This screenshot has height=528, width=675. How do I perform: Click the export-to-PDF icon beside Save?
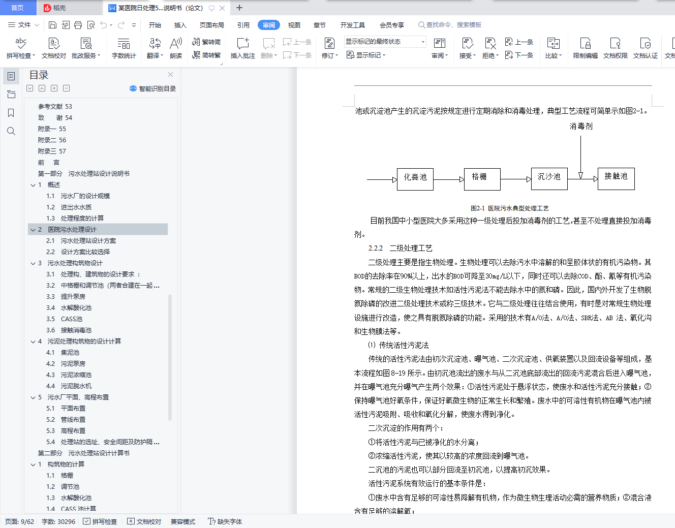coord(66,25)
